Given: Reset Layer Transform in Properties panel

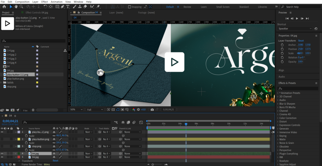Looking at the screenshot, I should point(301,41).
